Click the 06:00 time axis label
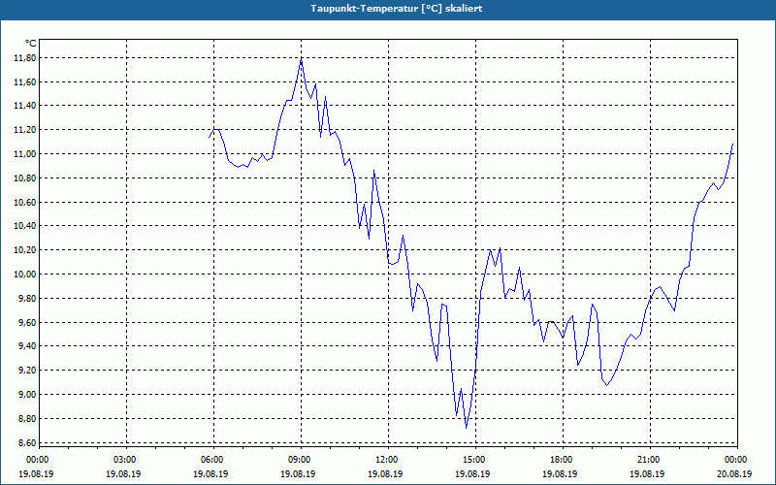The height and width of the screenshot is (485, 776). [x=211, y=460]
